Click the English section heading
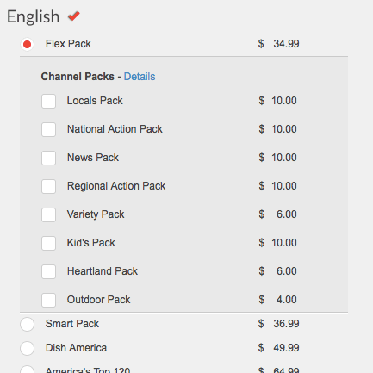The height and width of the screenshot is (373, 373). click(34, 17)
